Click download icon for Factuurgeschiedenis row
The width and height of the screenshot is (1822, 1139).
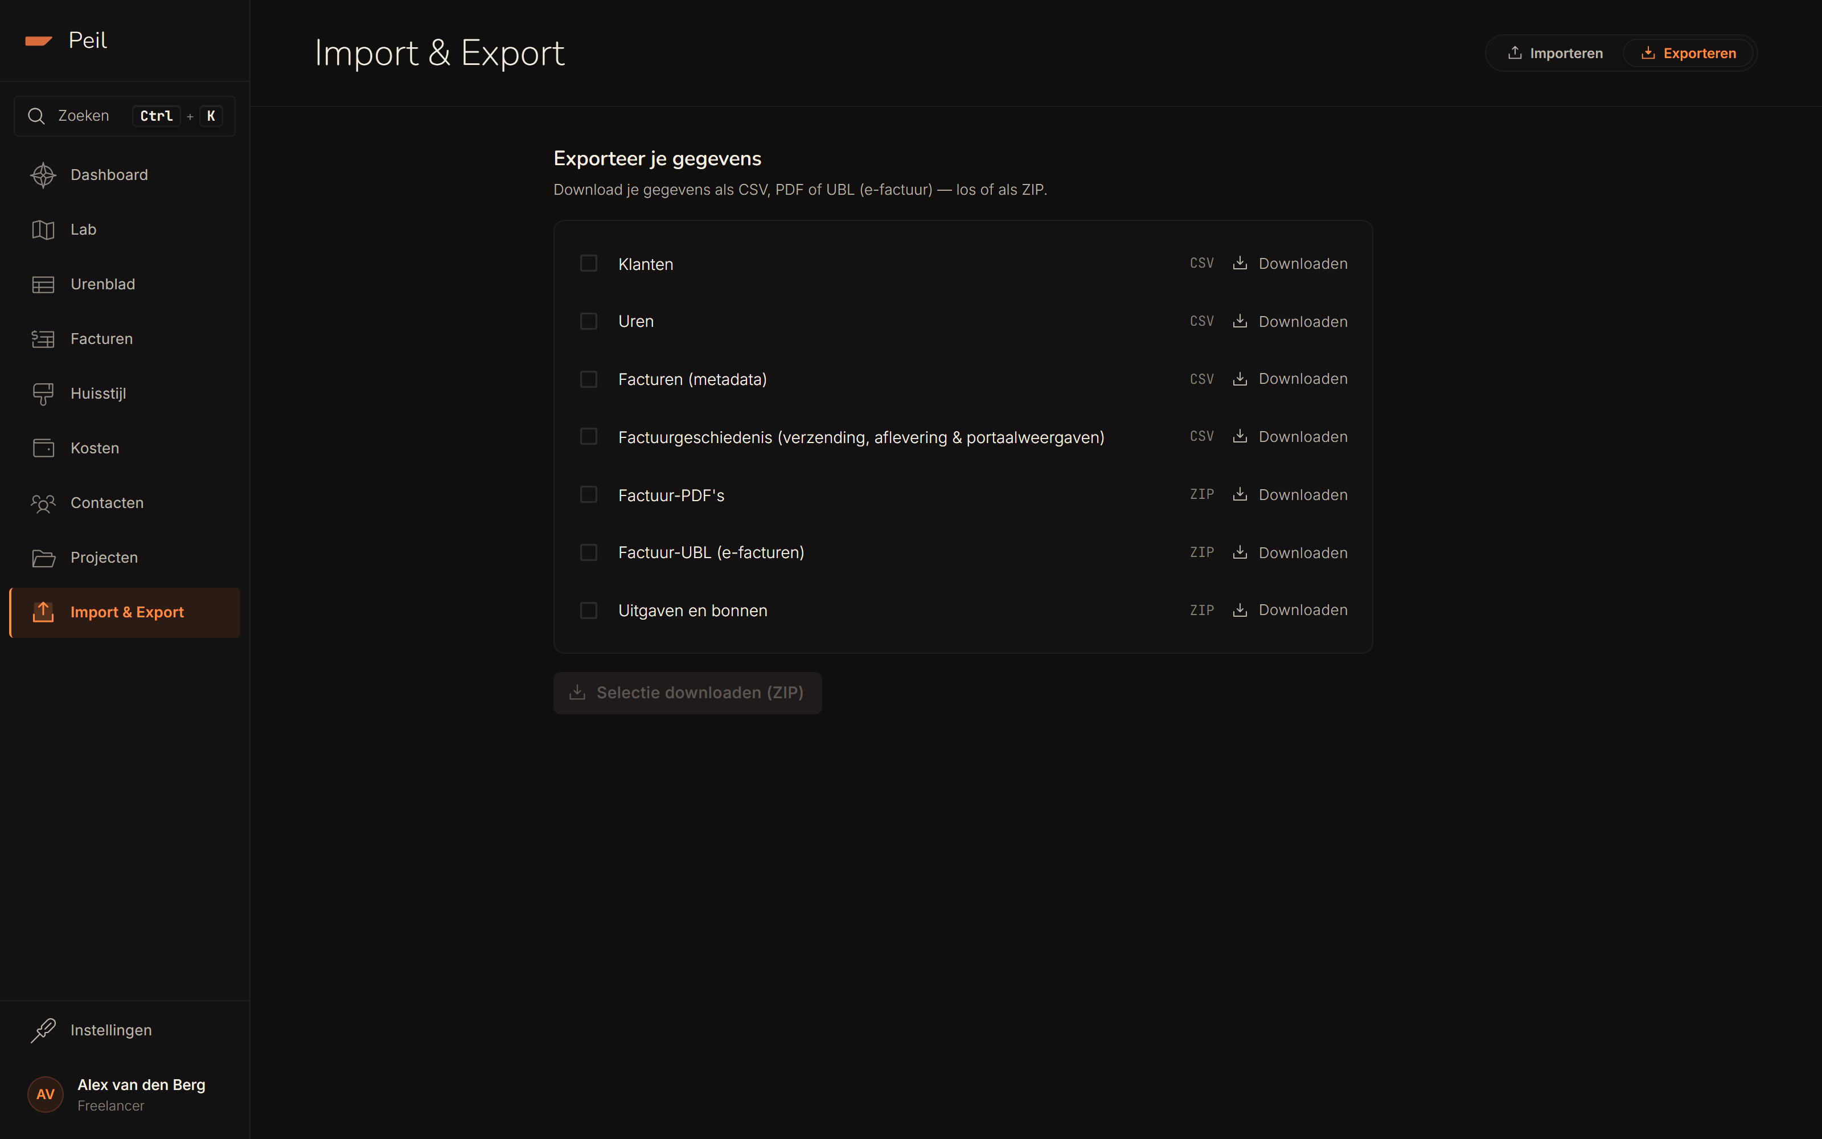coord(1240,436)
